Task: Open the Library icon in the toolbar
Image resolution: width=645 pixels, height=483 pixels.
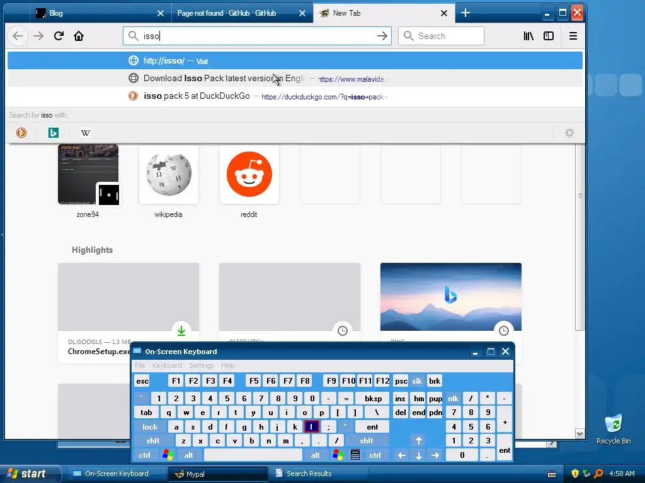Action: pyautogui.click(x=528, y=36)
